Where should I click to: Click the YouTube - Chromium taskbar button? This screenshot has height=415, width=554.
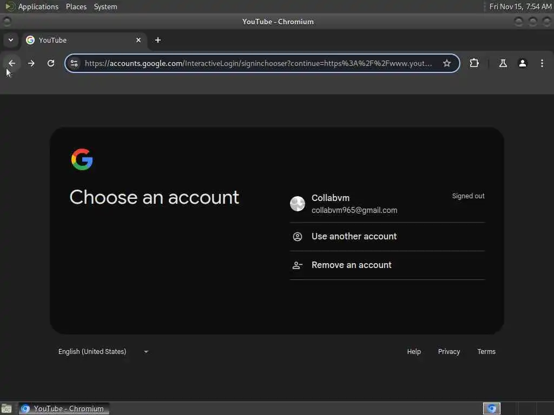point(64,409)
